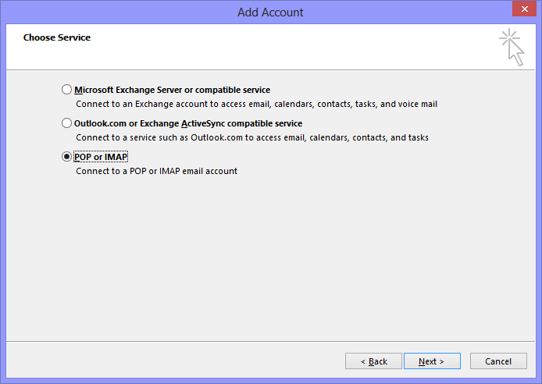Image resolution: width=542 pixels, height=384 pixels.
Task: Proceed with the Next button
Action: [x=431, y=361]
